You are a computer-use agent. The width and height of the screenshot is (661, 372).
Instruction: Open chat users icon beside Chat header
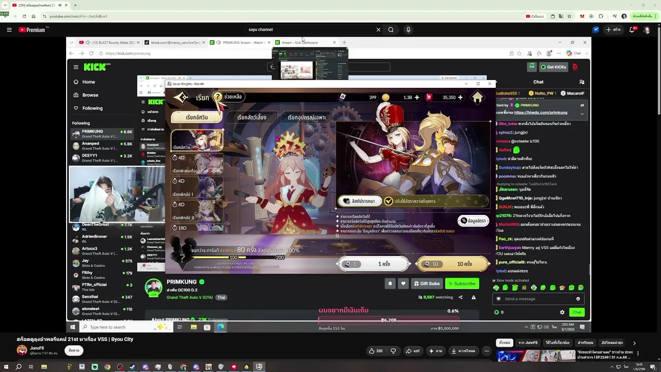click(x=582, y=82)
